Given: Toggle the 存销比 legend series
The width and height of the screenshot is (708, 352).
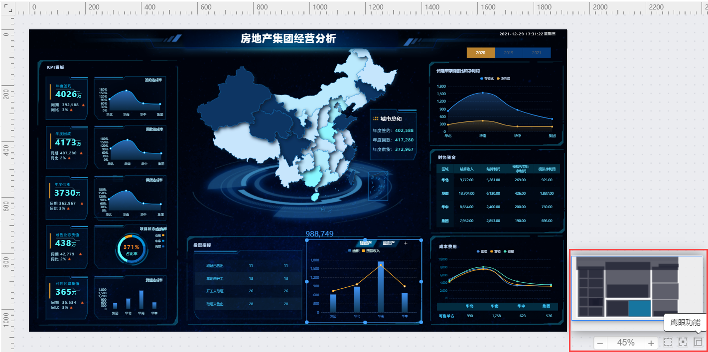Looking at the screenshot, I should click(x=487, y=79).
